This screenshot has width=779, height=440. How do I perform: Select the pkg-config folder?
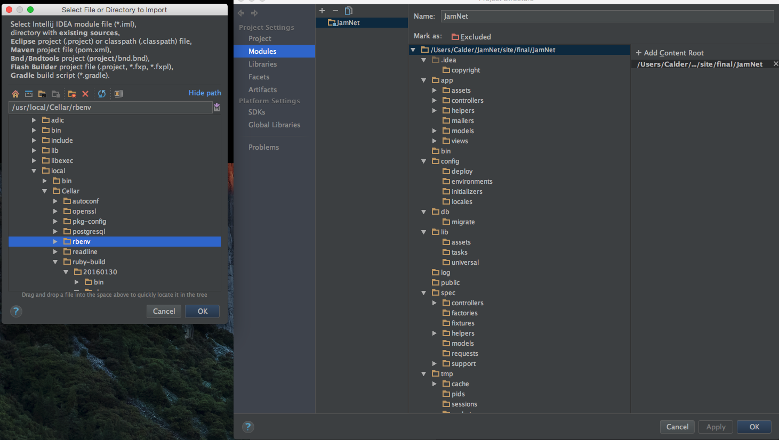click(x=89, y=222)
